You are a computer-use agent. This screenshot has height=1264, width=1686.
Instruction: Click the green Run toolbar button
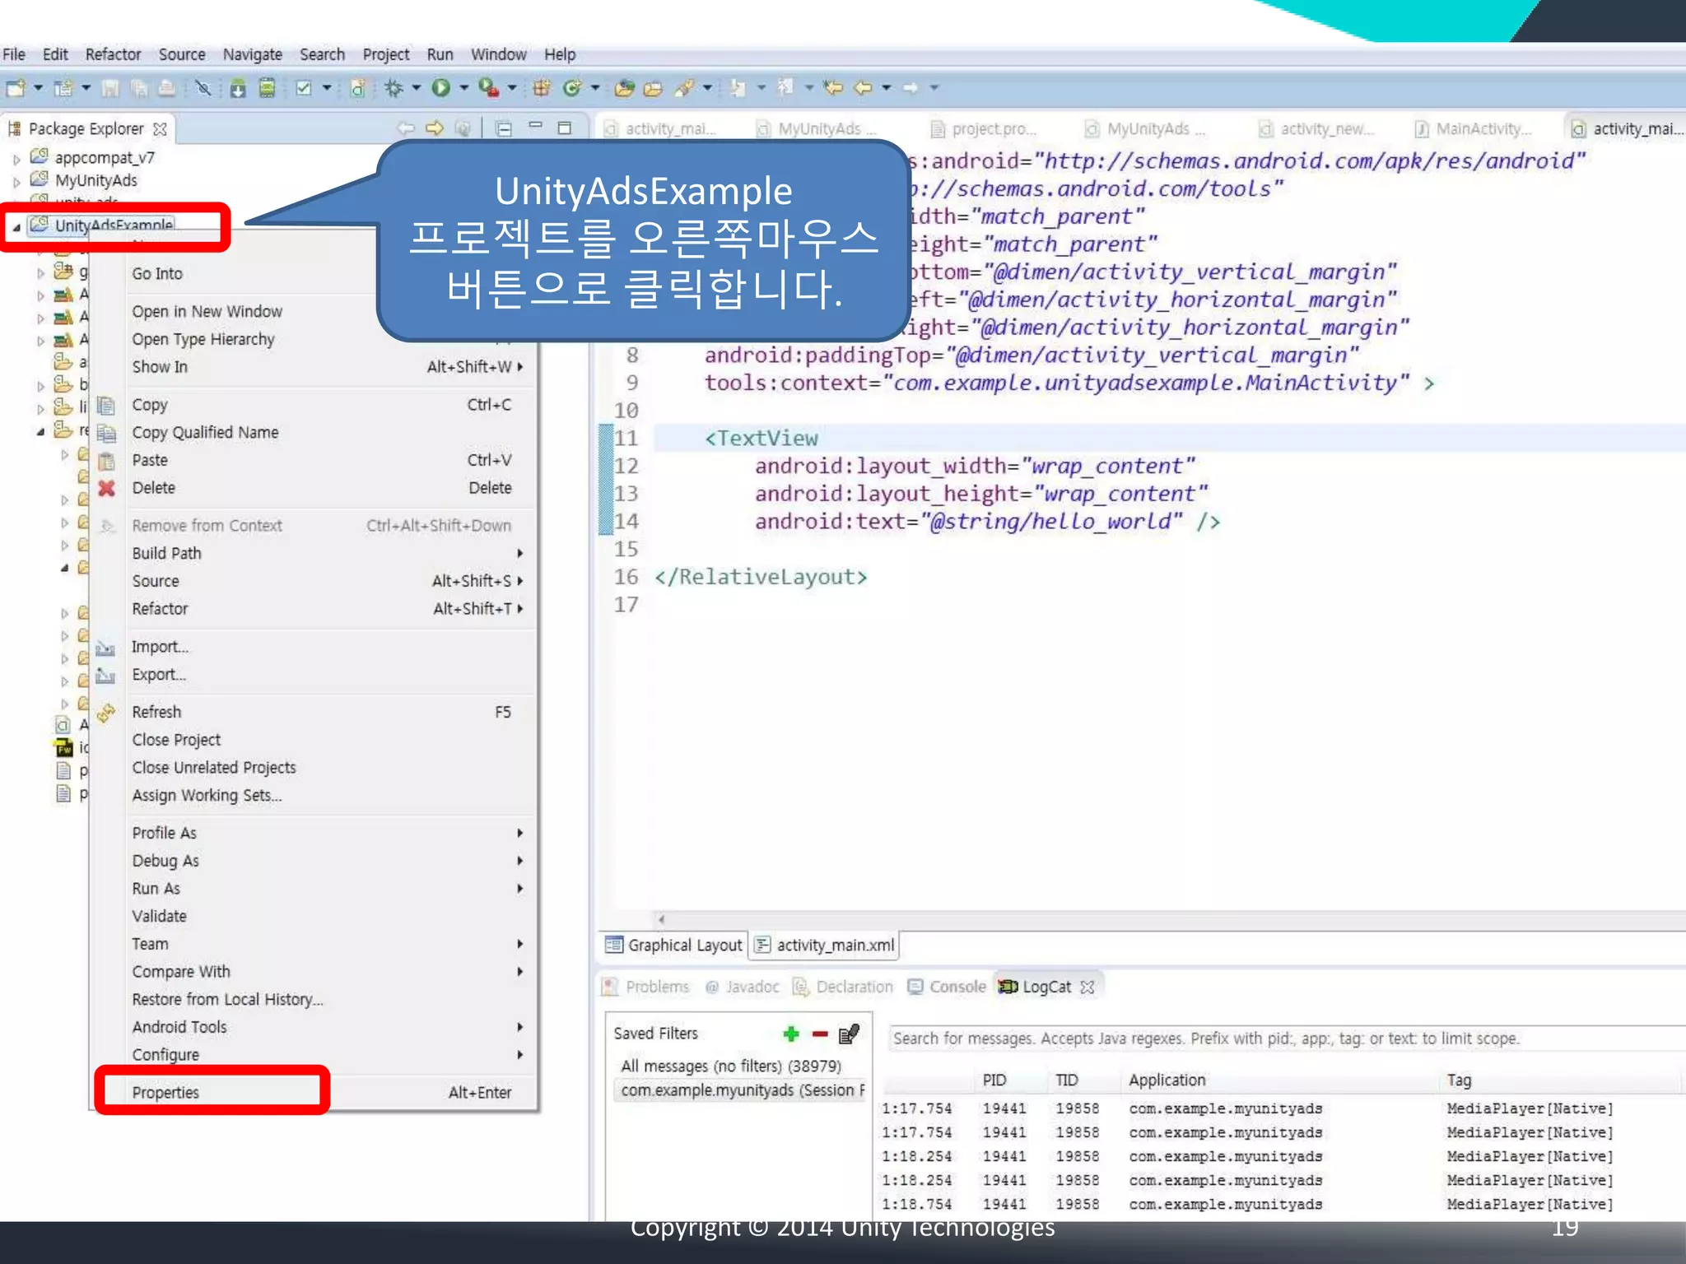point(441,87)
